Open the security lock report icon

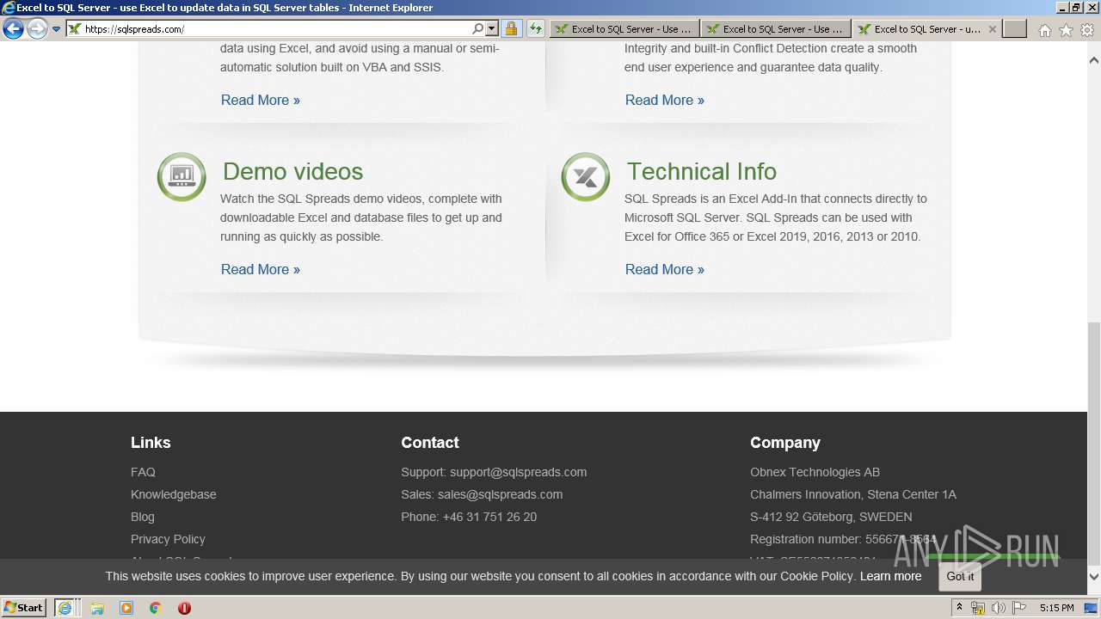click(511, 29)
